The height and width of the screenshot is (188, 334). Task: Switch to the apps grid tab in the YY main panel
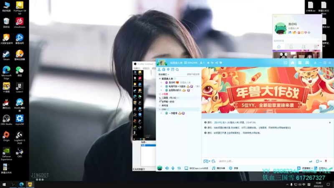(316, 47)
